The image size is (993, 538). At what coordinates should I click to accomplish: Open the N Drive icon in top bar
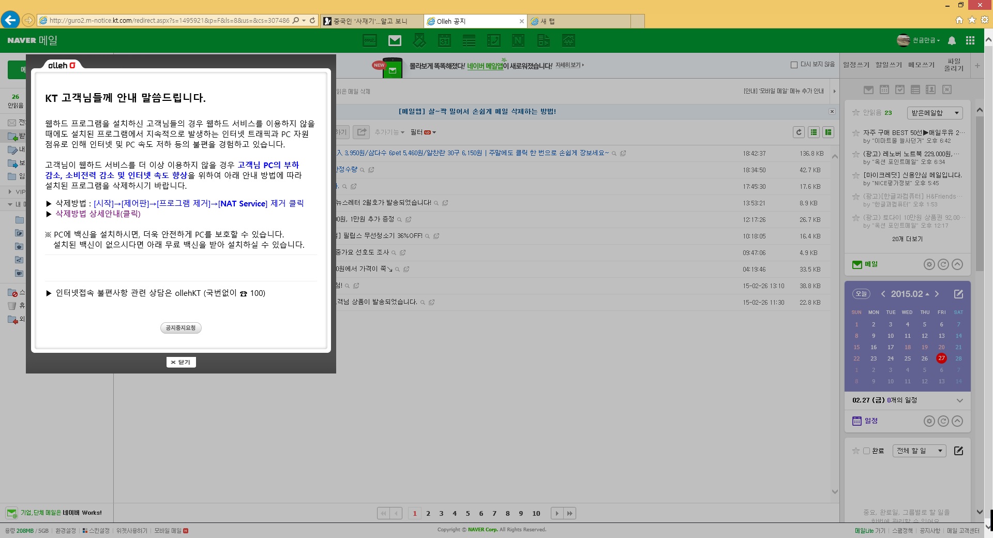518,40
